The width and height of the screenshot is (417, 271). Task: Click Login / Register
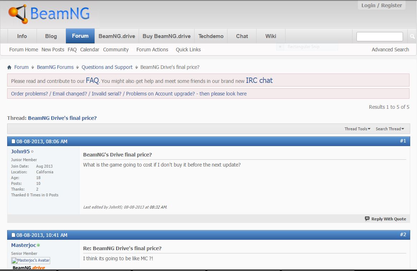382,5
